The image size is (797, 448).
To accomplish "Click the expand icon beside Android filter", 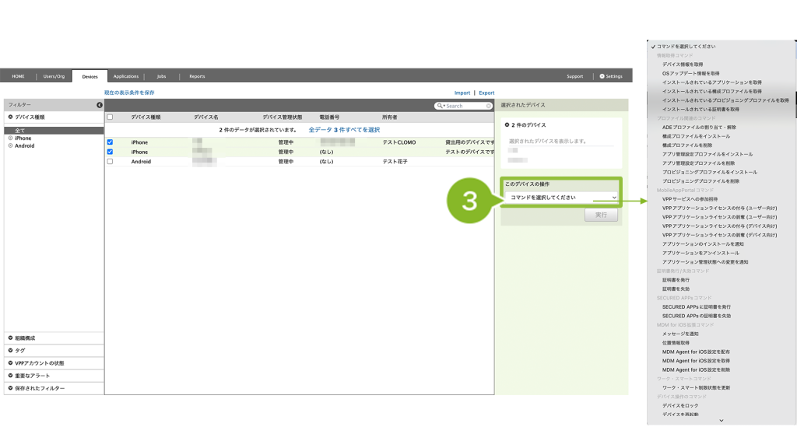I will (10, 145).
